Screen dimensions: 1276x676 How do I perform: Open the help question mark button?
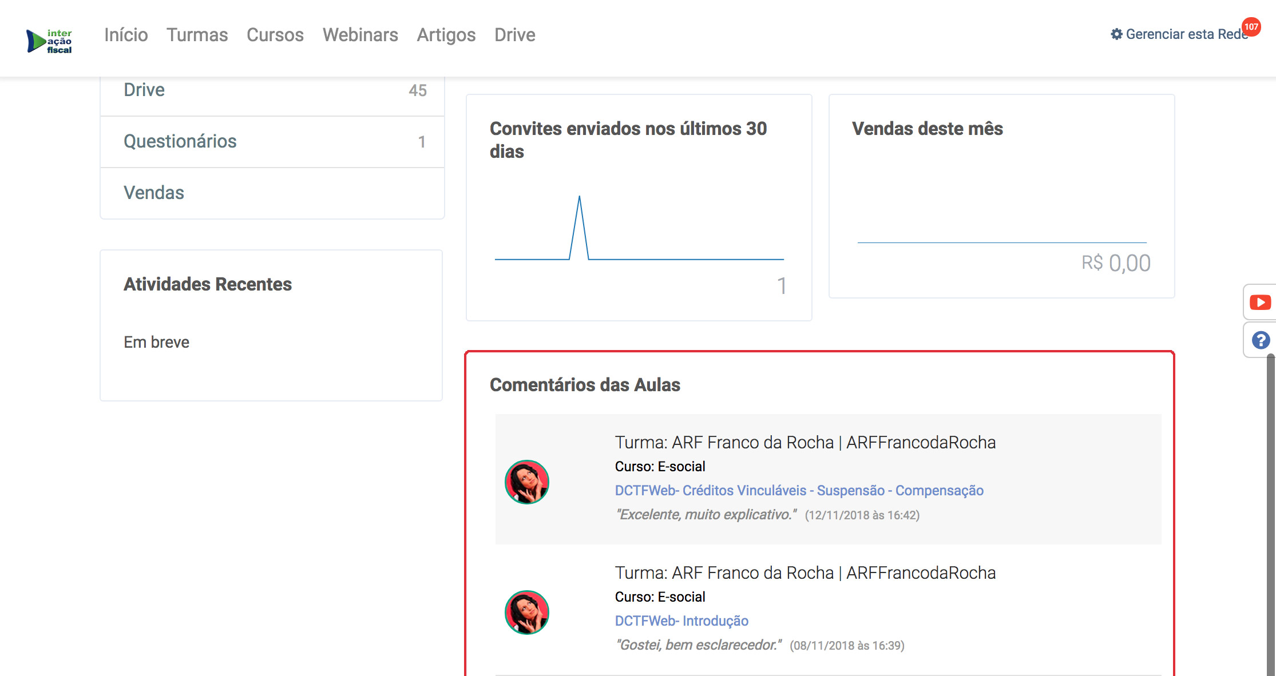point(1260,340)
